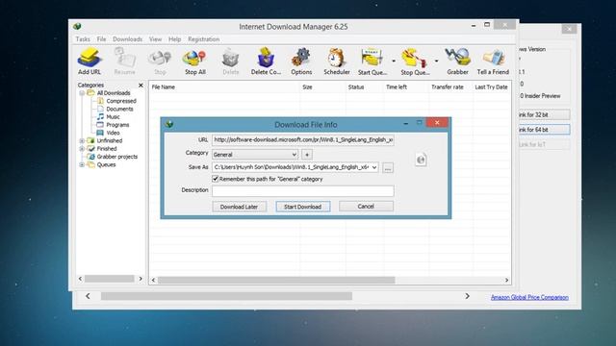Open the Start Queue dropdown arrow
Image resolution: width=616 pixels, height=346 pixels.
pos(394,62)
